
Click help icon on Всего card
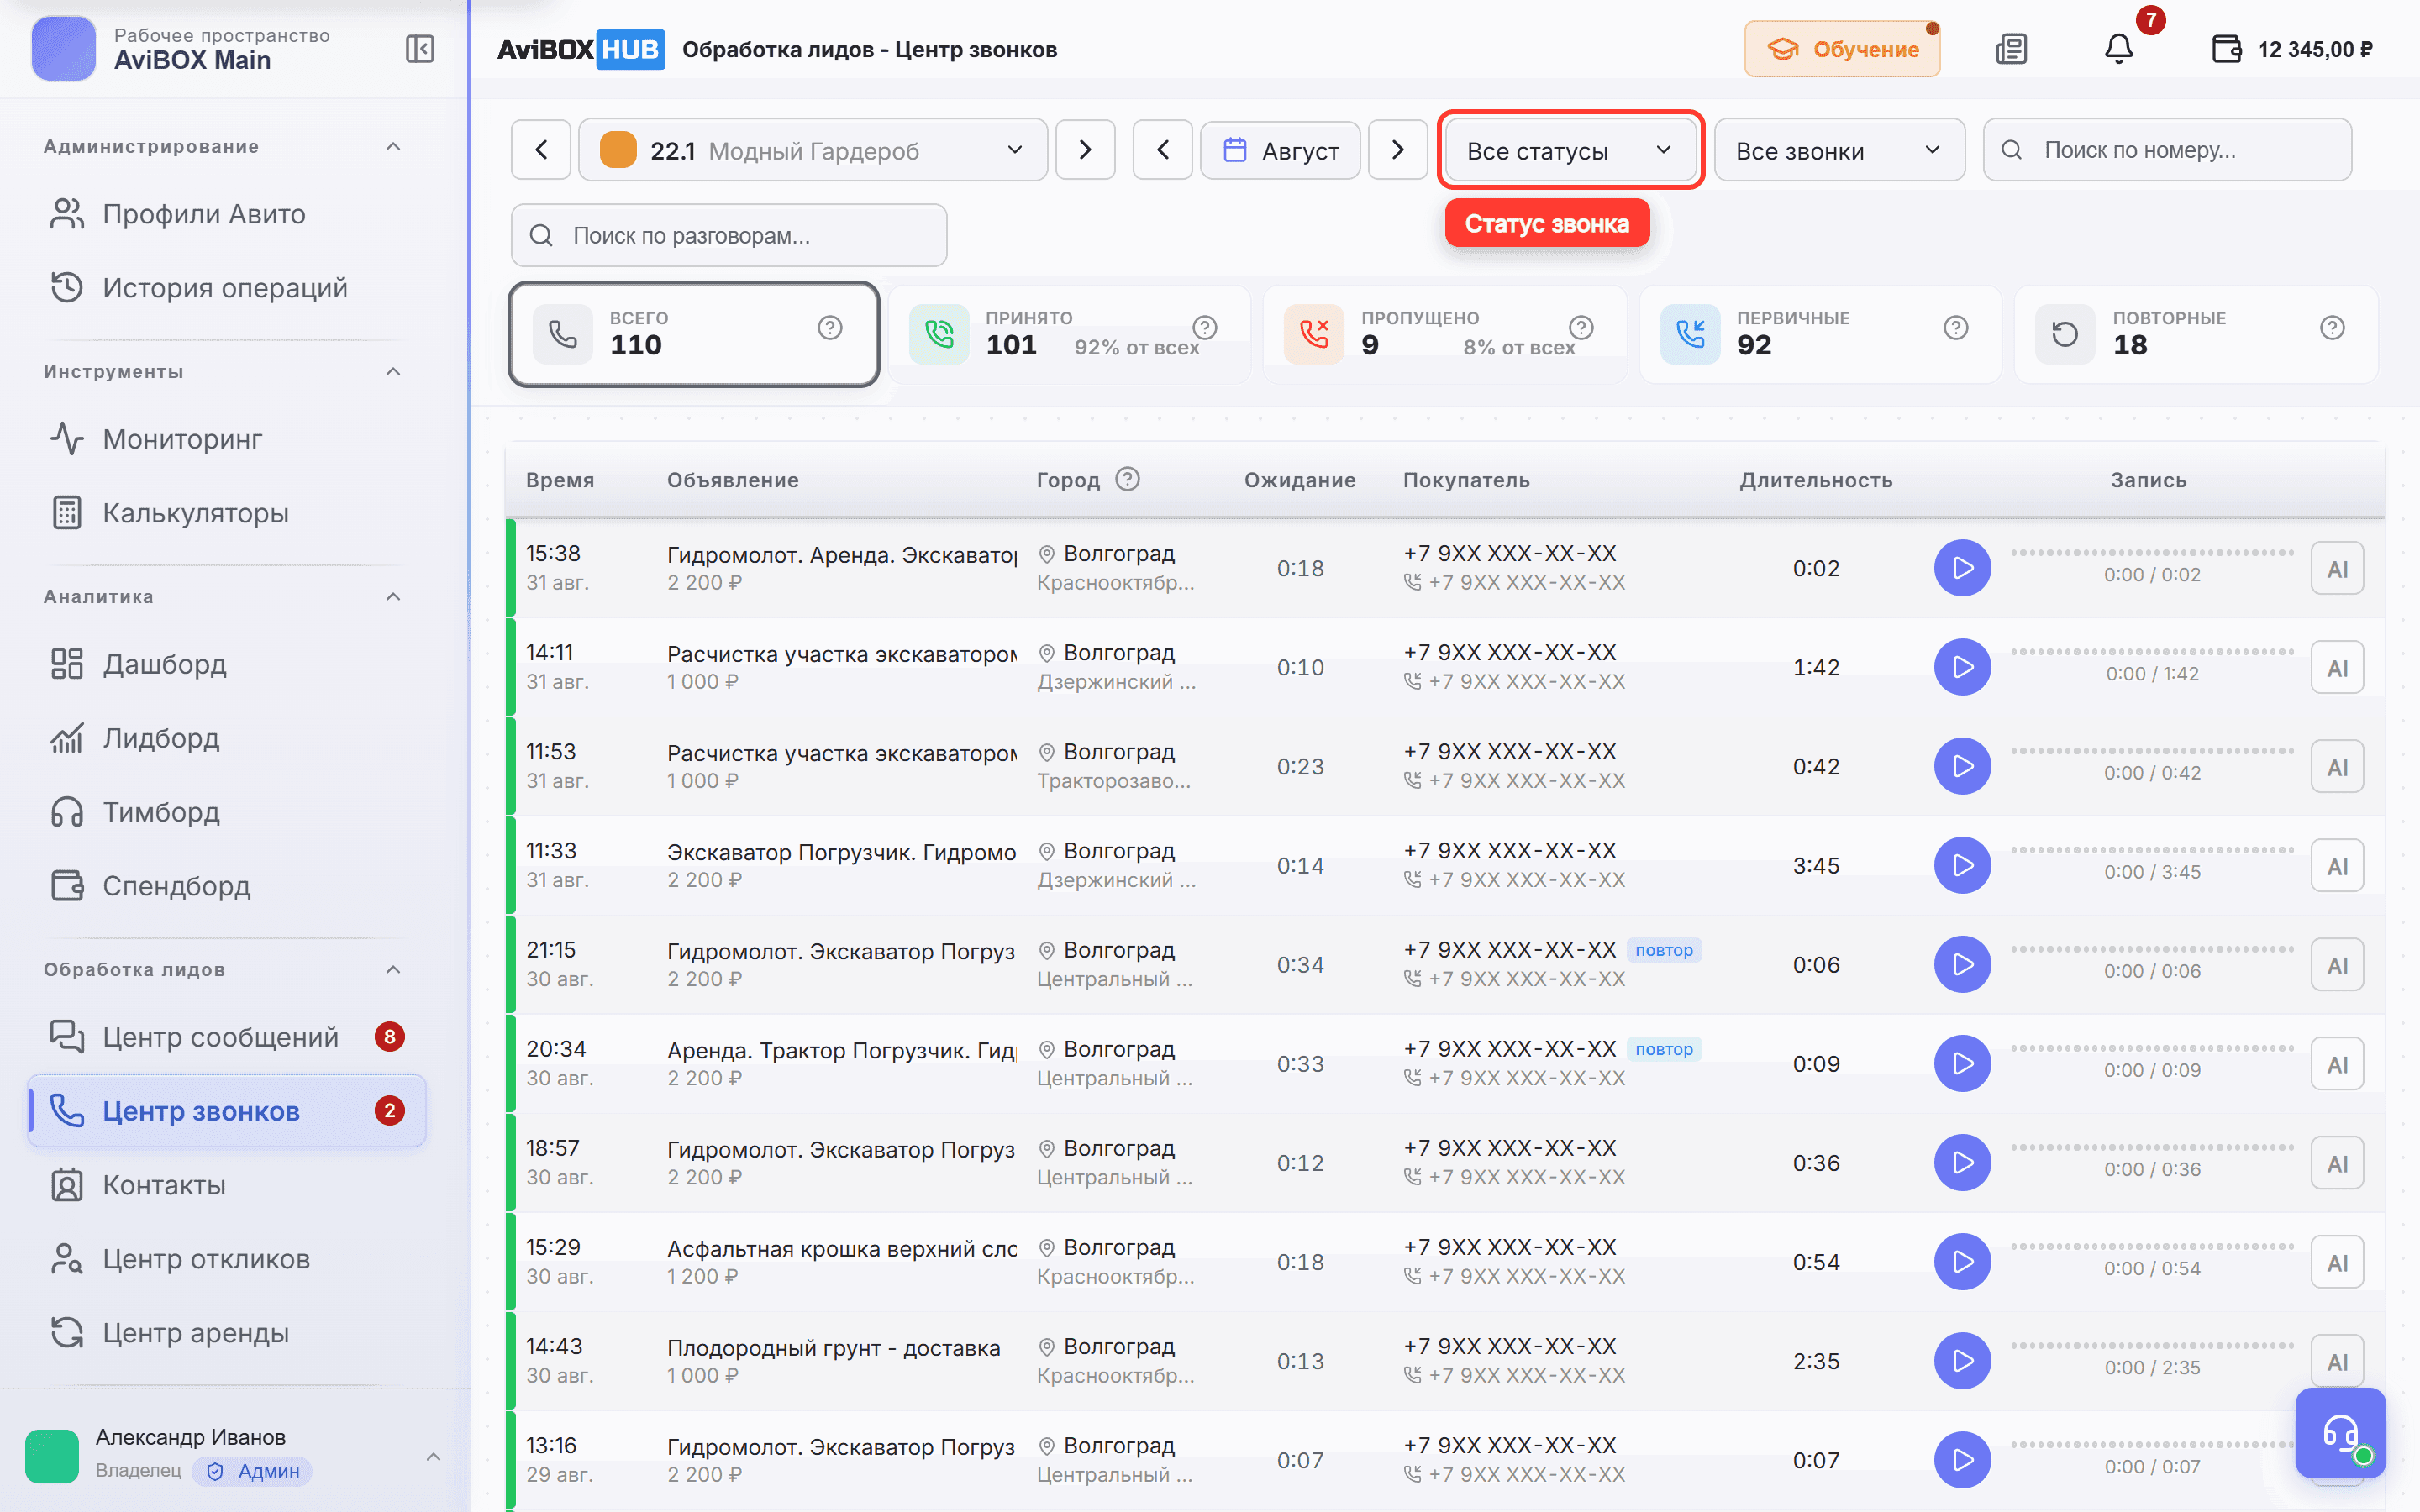click(x=830, y=328)
